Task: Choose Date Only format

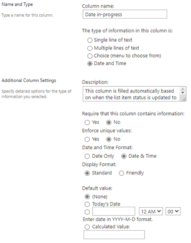Action: tap(87, 156)
